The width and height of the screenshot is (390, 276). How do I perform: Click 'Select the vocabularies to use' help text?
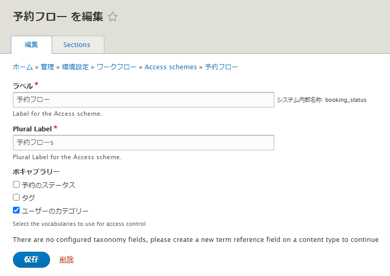click(x=79, y=224)
